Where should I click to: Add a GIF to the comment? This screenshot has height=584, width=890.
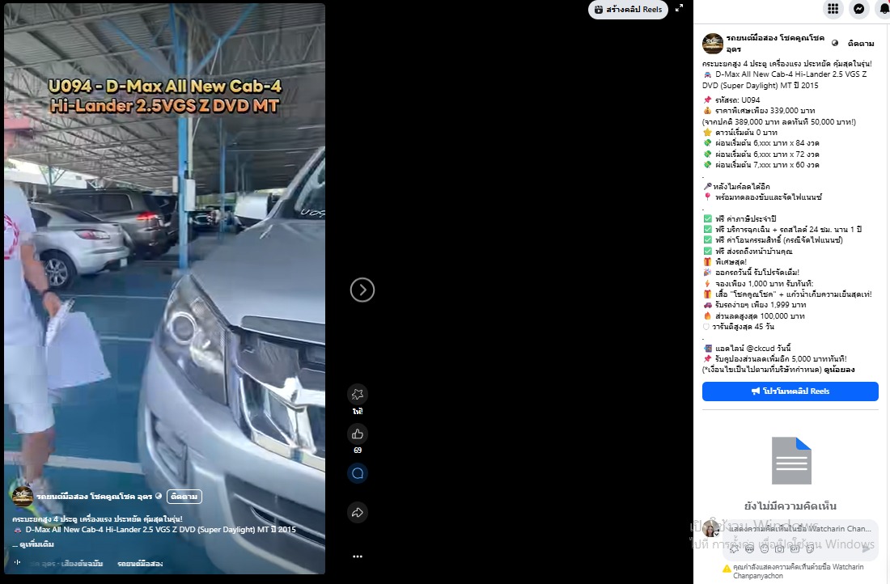tap(795, 548)
